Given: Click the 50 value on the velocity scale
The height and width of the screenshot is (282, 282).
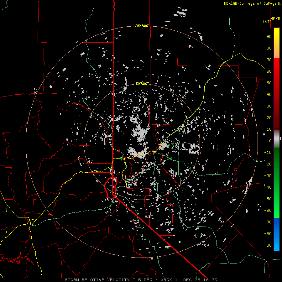Looking at the screenshot, I should [x=269, y=83].
